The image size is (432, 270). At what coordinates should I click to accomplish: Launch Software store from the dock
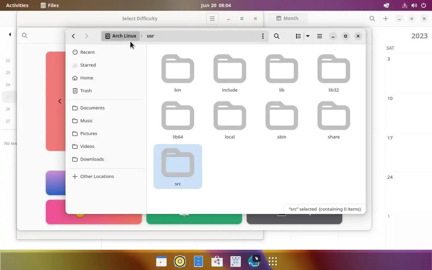(217, 261)
